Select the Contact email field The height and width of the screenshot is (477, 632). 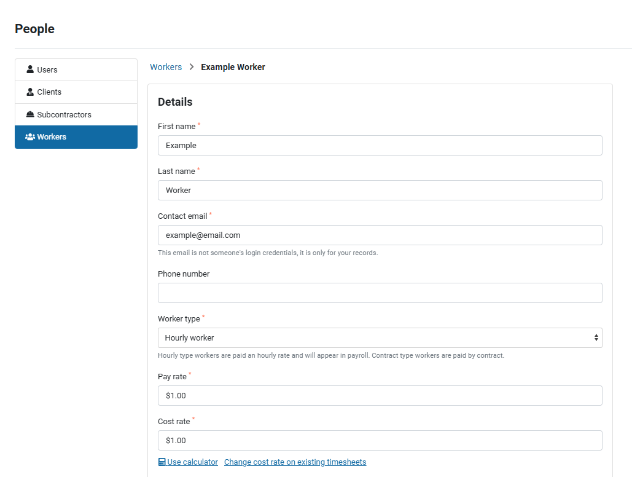pos(380,235)
